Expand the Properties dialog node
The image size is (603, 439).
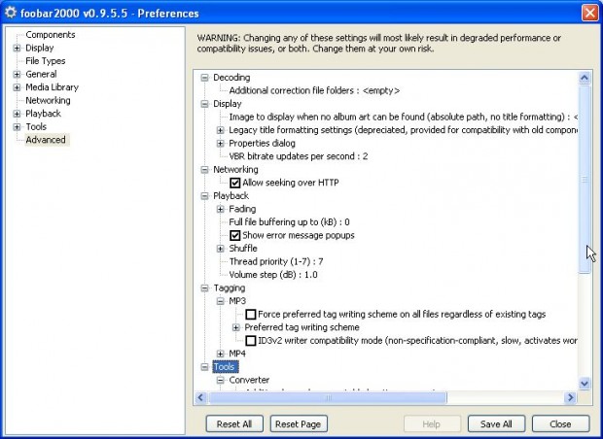pyautogui.click(x=221, y=144)
